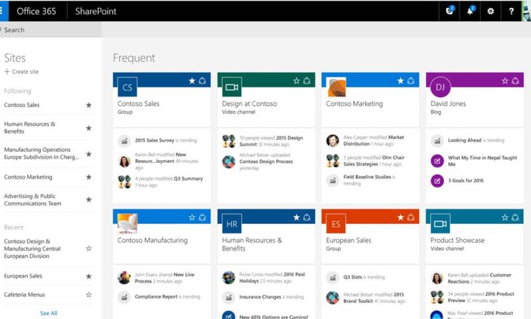
Task: Follow David Jones blog with star icon
Action: [x=505, y=80]
